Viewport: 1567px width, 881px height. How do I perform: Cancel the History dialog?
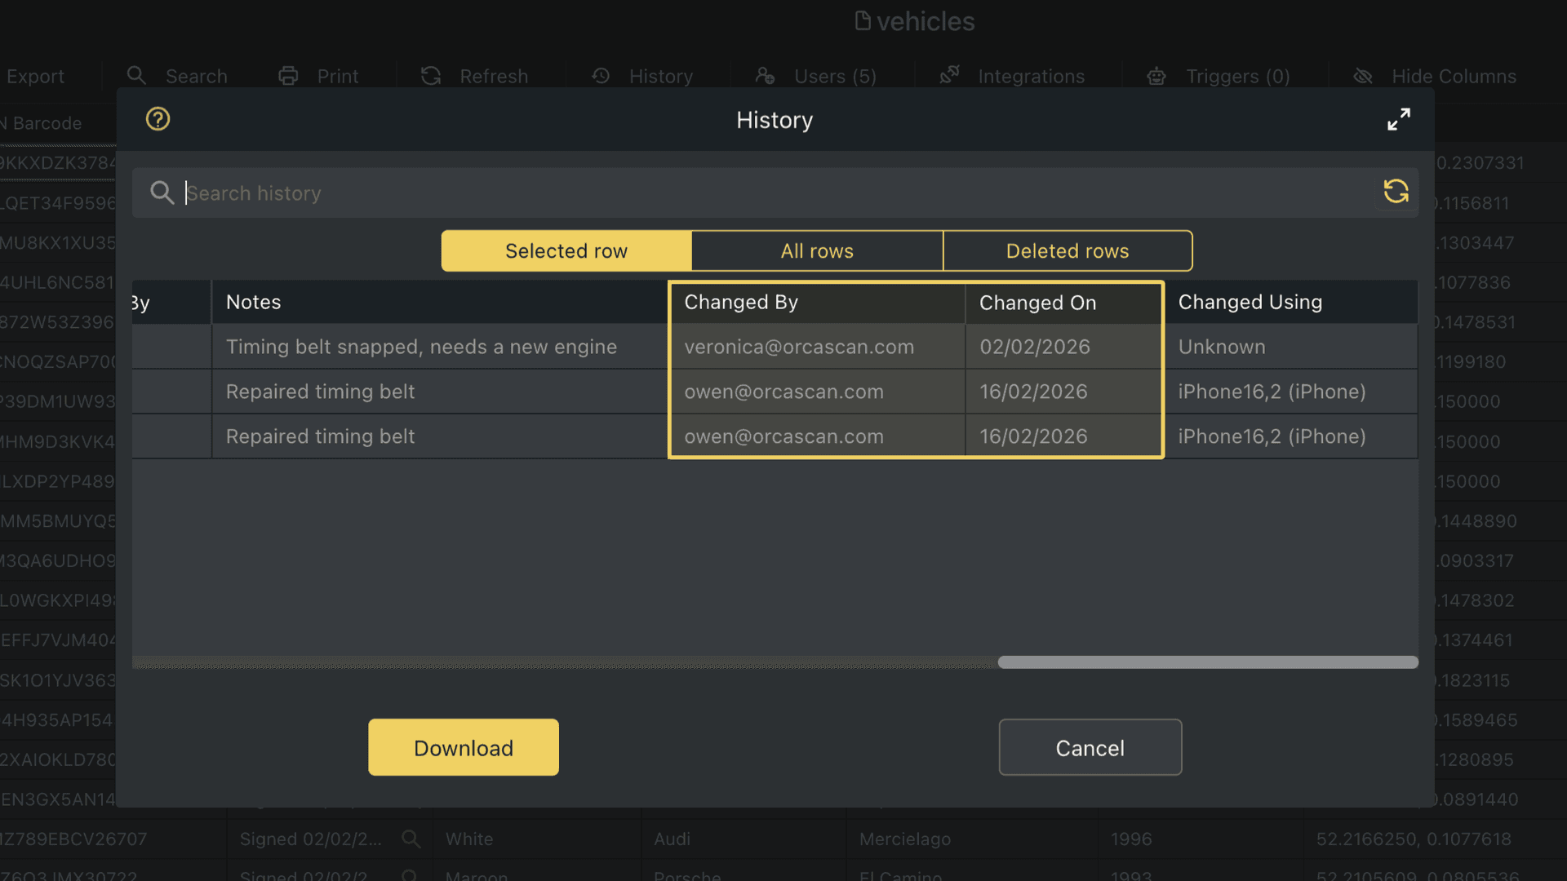[x=1090, y=747]
